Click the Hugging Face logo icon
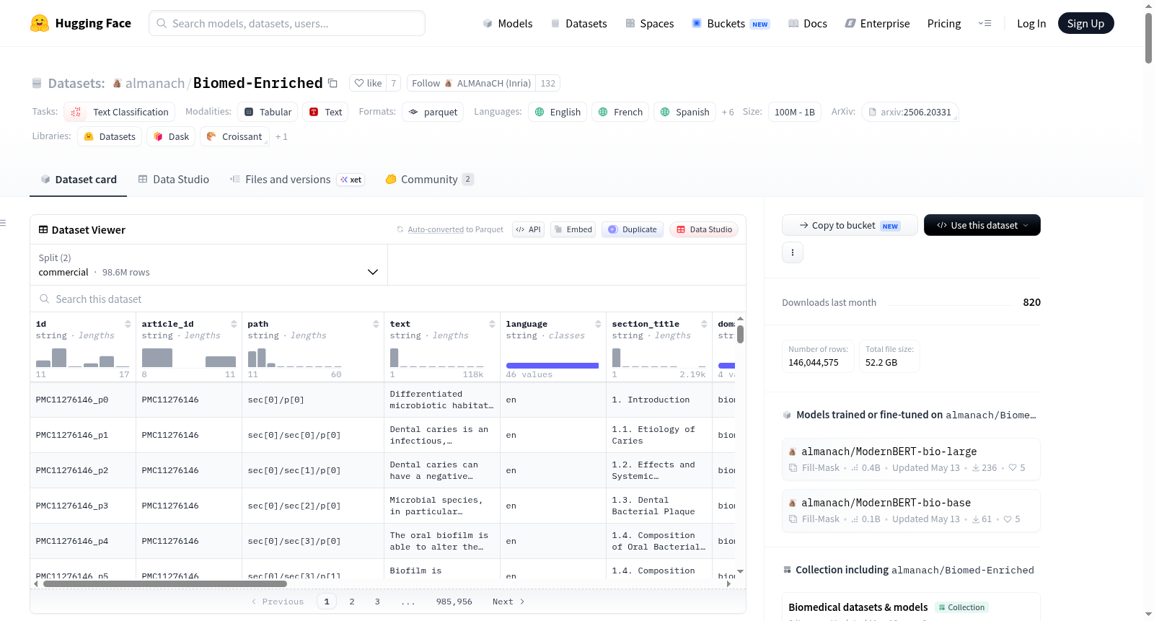The height and width of the screenshot is (621, 1154). click(40, 23)
